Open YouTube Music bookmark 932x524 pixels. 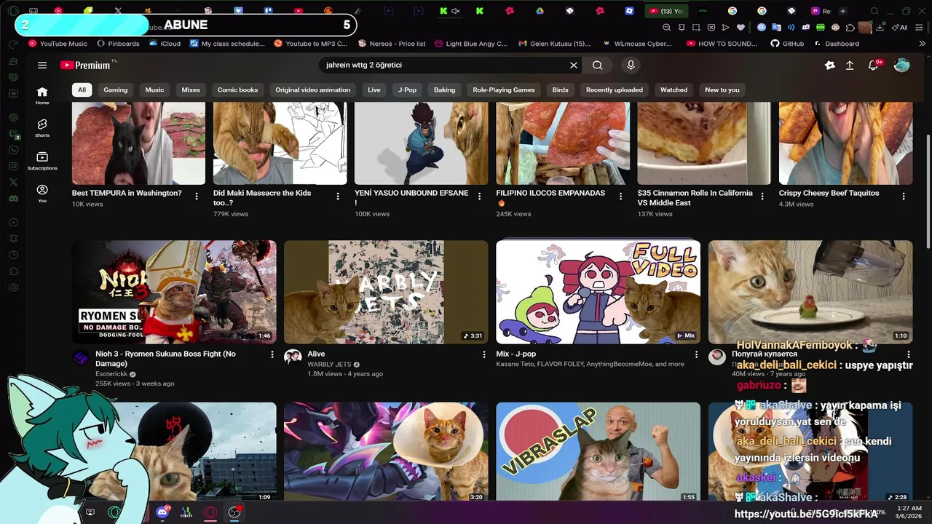tap(58, 44)
